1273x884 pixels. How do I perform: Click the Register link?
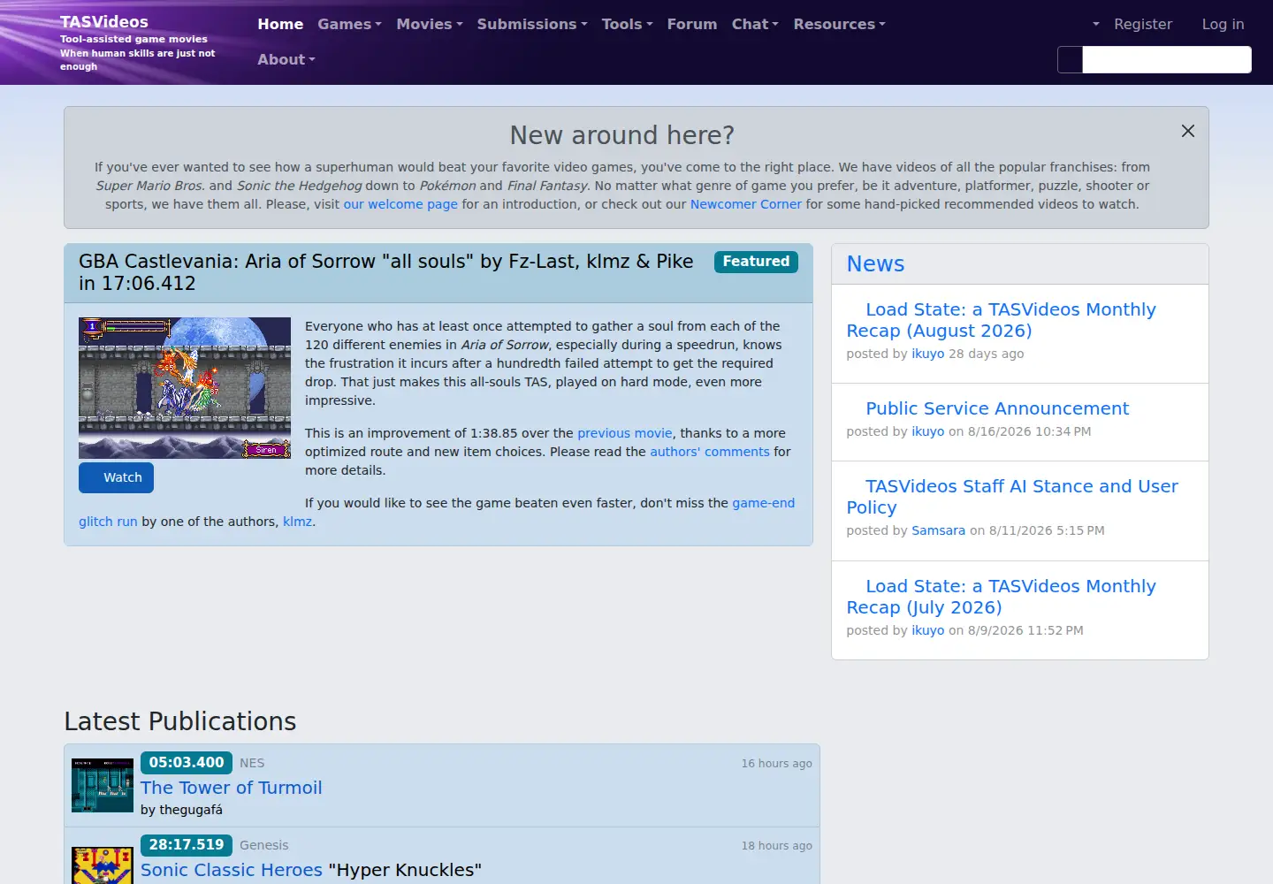pos(1143,24)
